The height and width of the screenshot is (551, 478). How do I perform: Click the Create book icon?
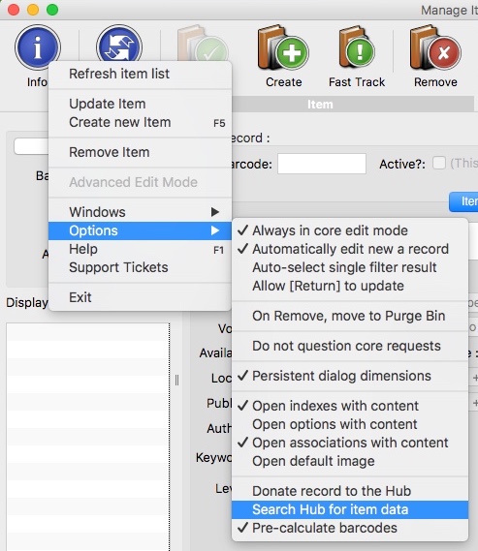click(x=283, y=47)
